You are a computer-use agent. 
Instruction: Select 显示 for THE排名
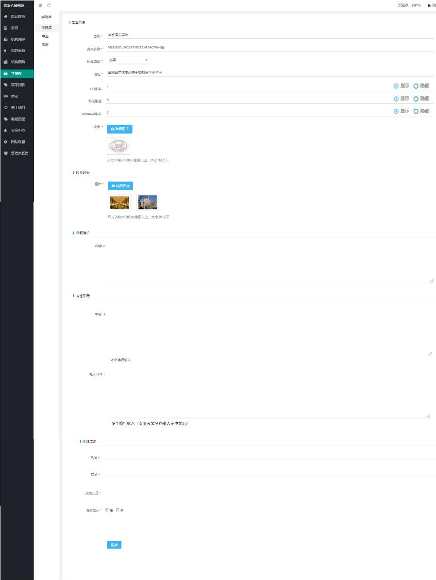tap(396, 99)
